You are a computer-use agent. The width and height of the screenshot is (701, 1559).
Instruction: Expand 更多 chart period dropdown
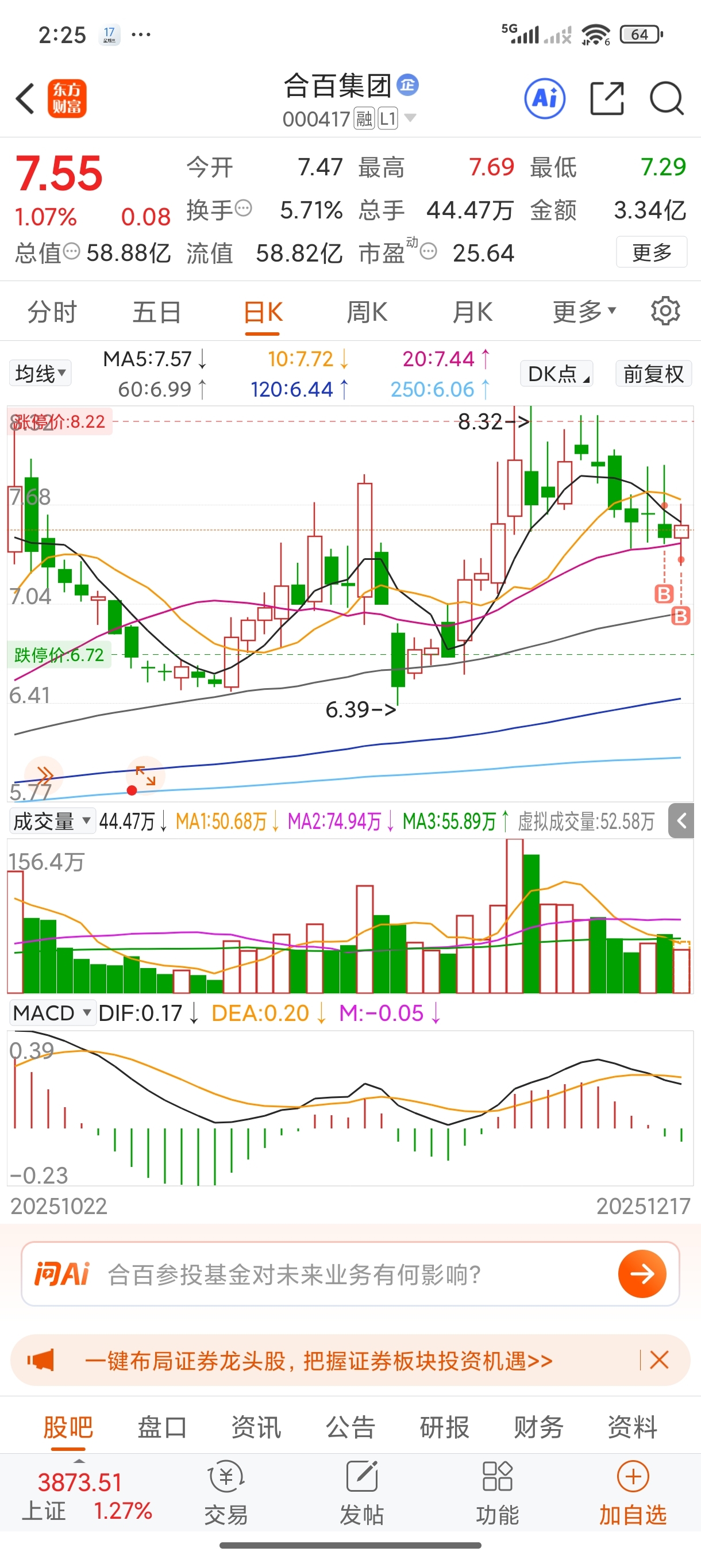[584, 312]
